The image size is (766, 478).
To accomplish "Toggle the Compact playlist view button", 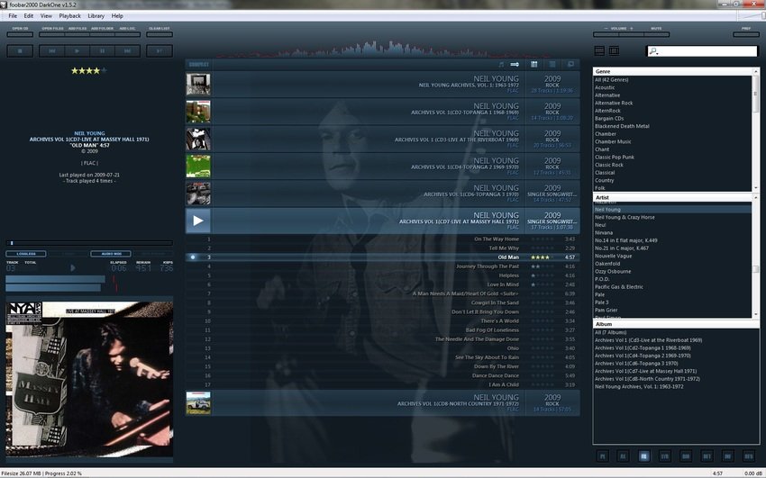I will pos(199,65).
